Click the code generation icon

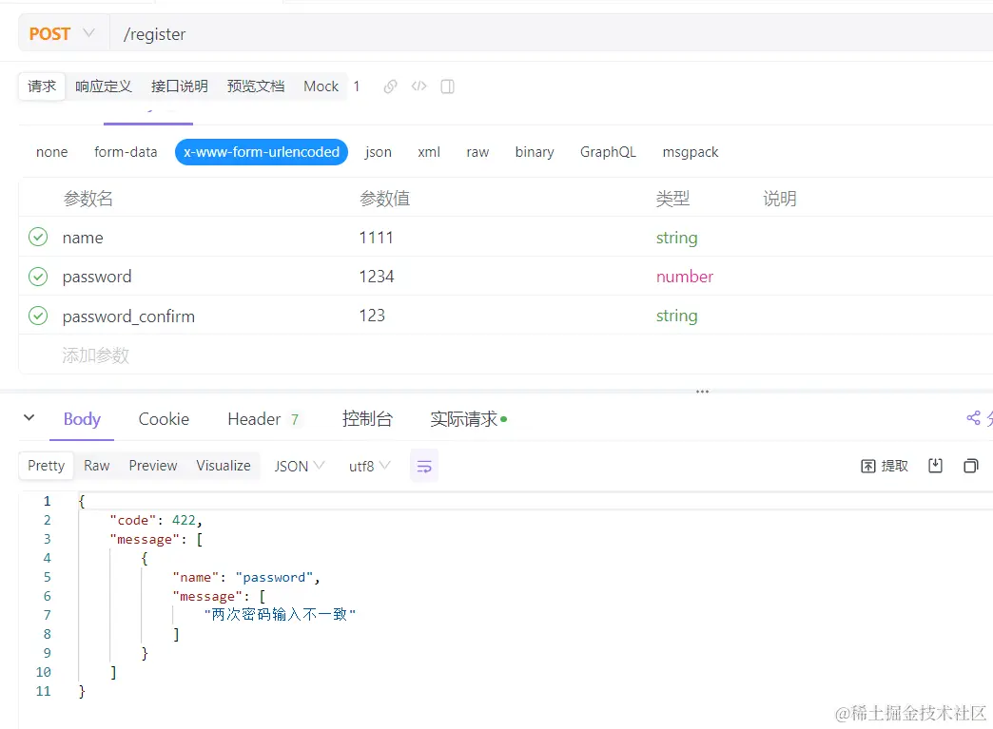pyautogui.click(x=419, y=86)
